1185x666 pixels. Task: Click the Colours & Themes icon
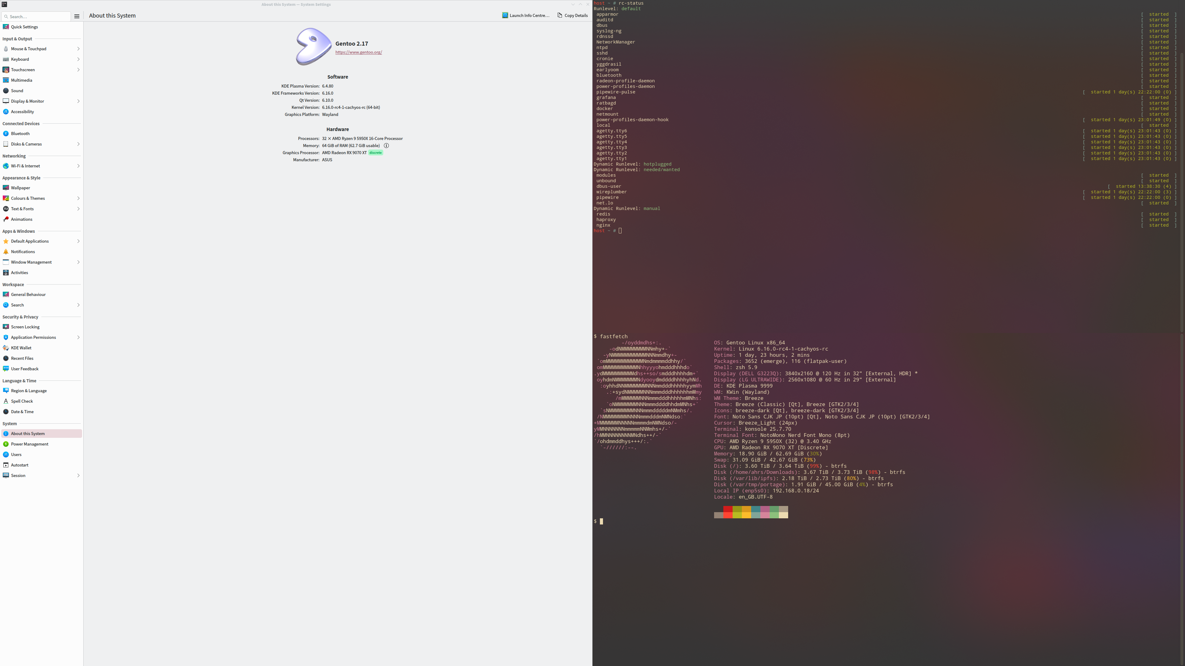6,199
